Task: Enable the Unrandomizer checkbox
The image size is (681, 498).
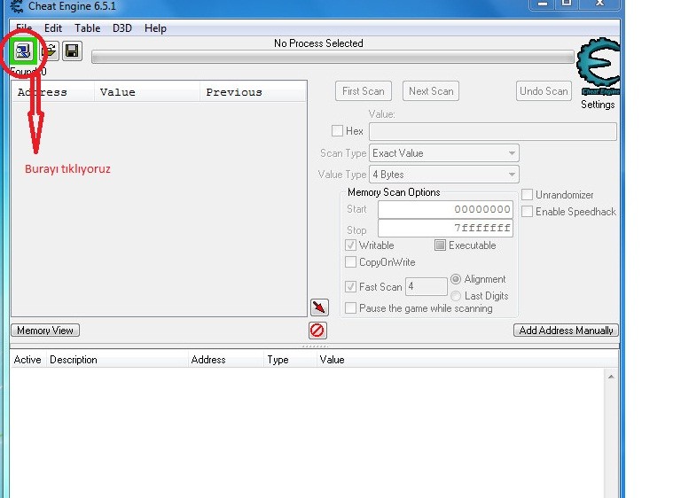Action: (527, 195)
